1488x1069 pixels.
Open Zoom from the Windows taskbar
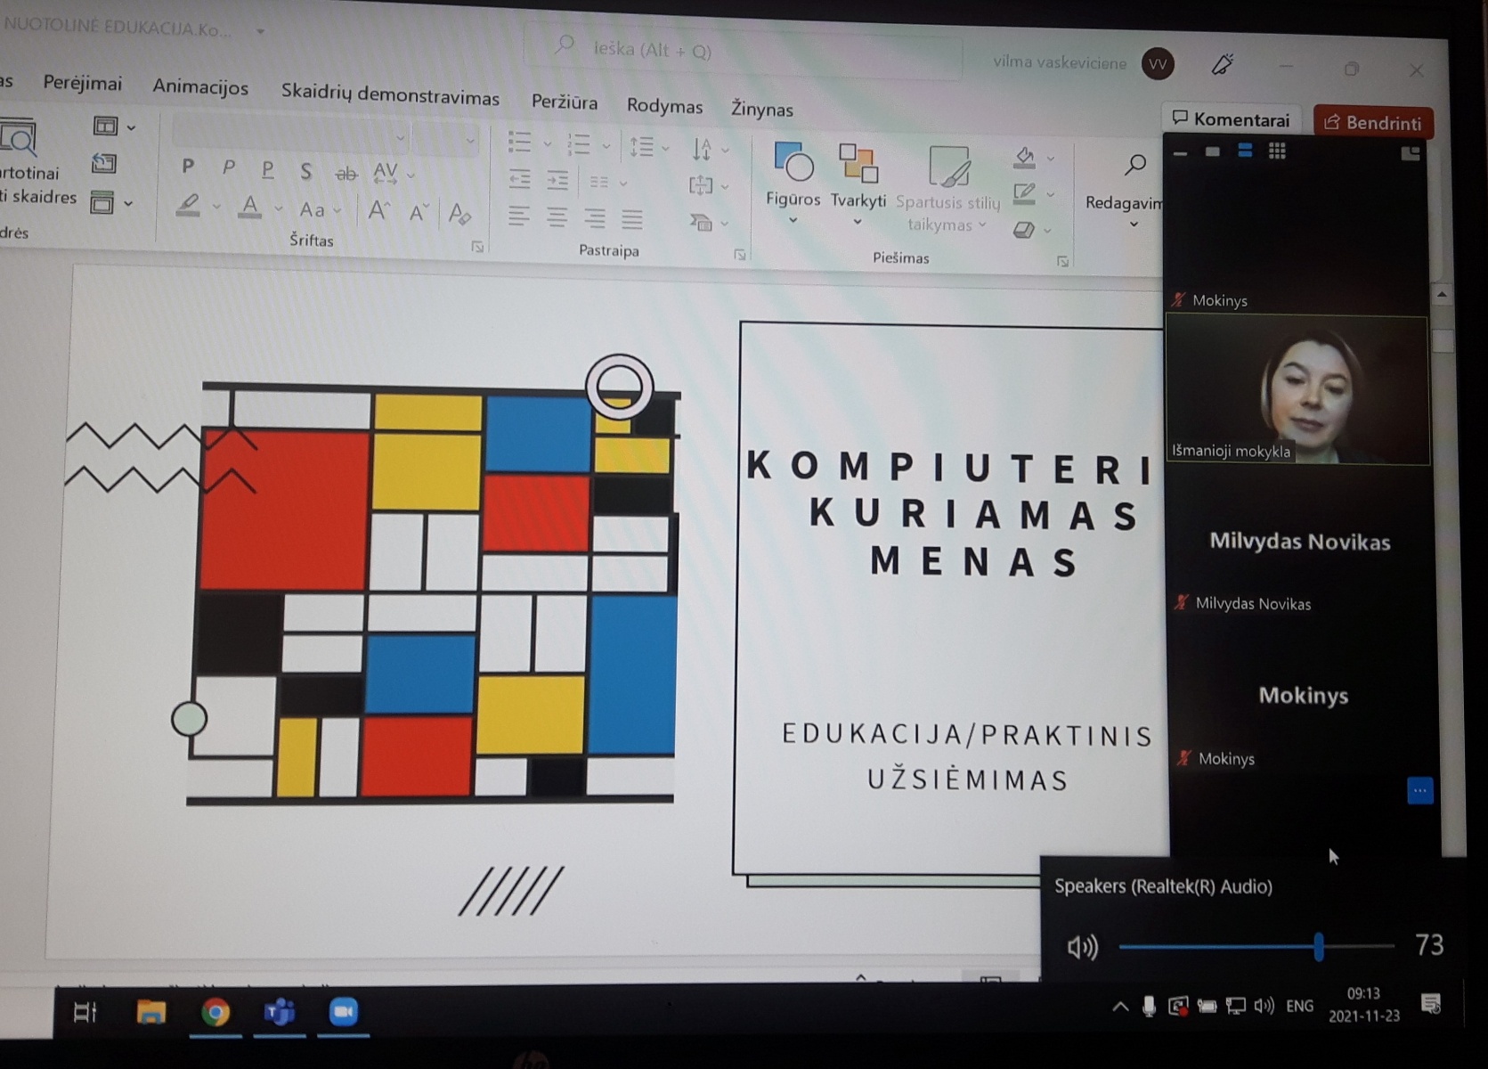click(343, 1012)
